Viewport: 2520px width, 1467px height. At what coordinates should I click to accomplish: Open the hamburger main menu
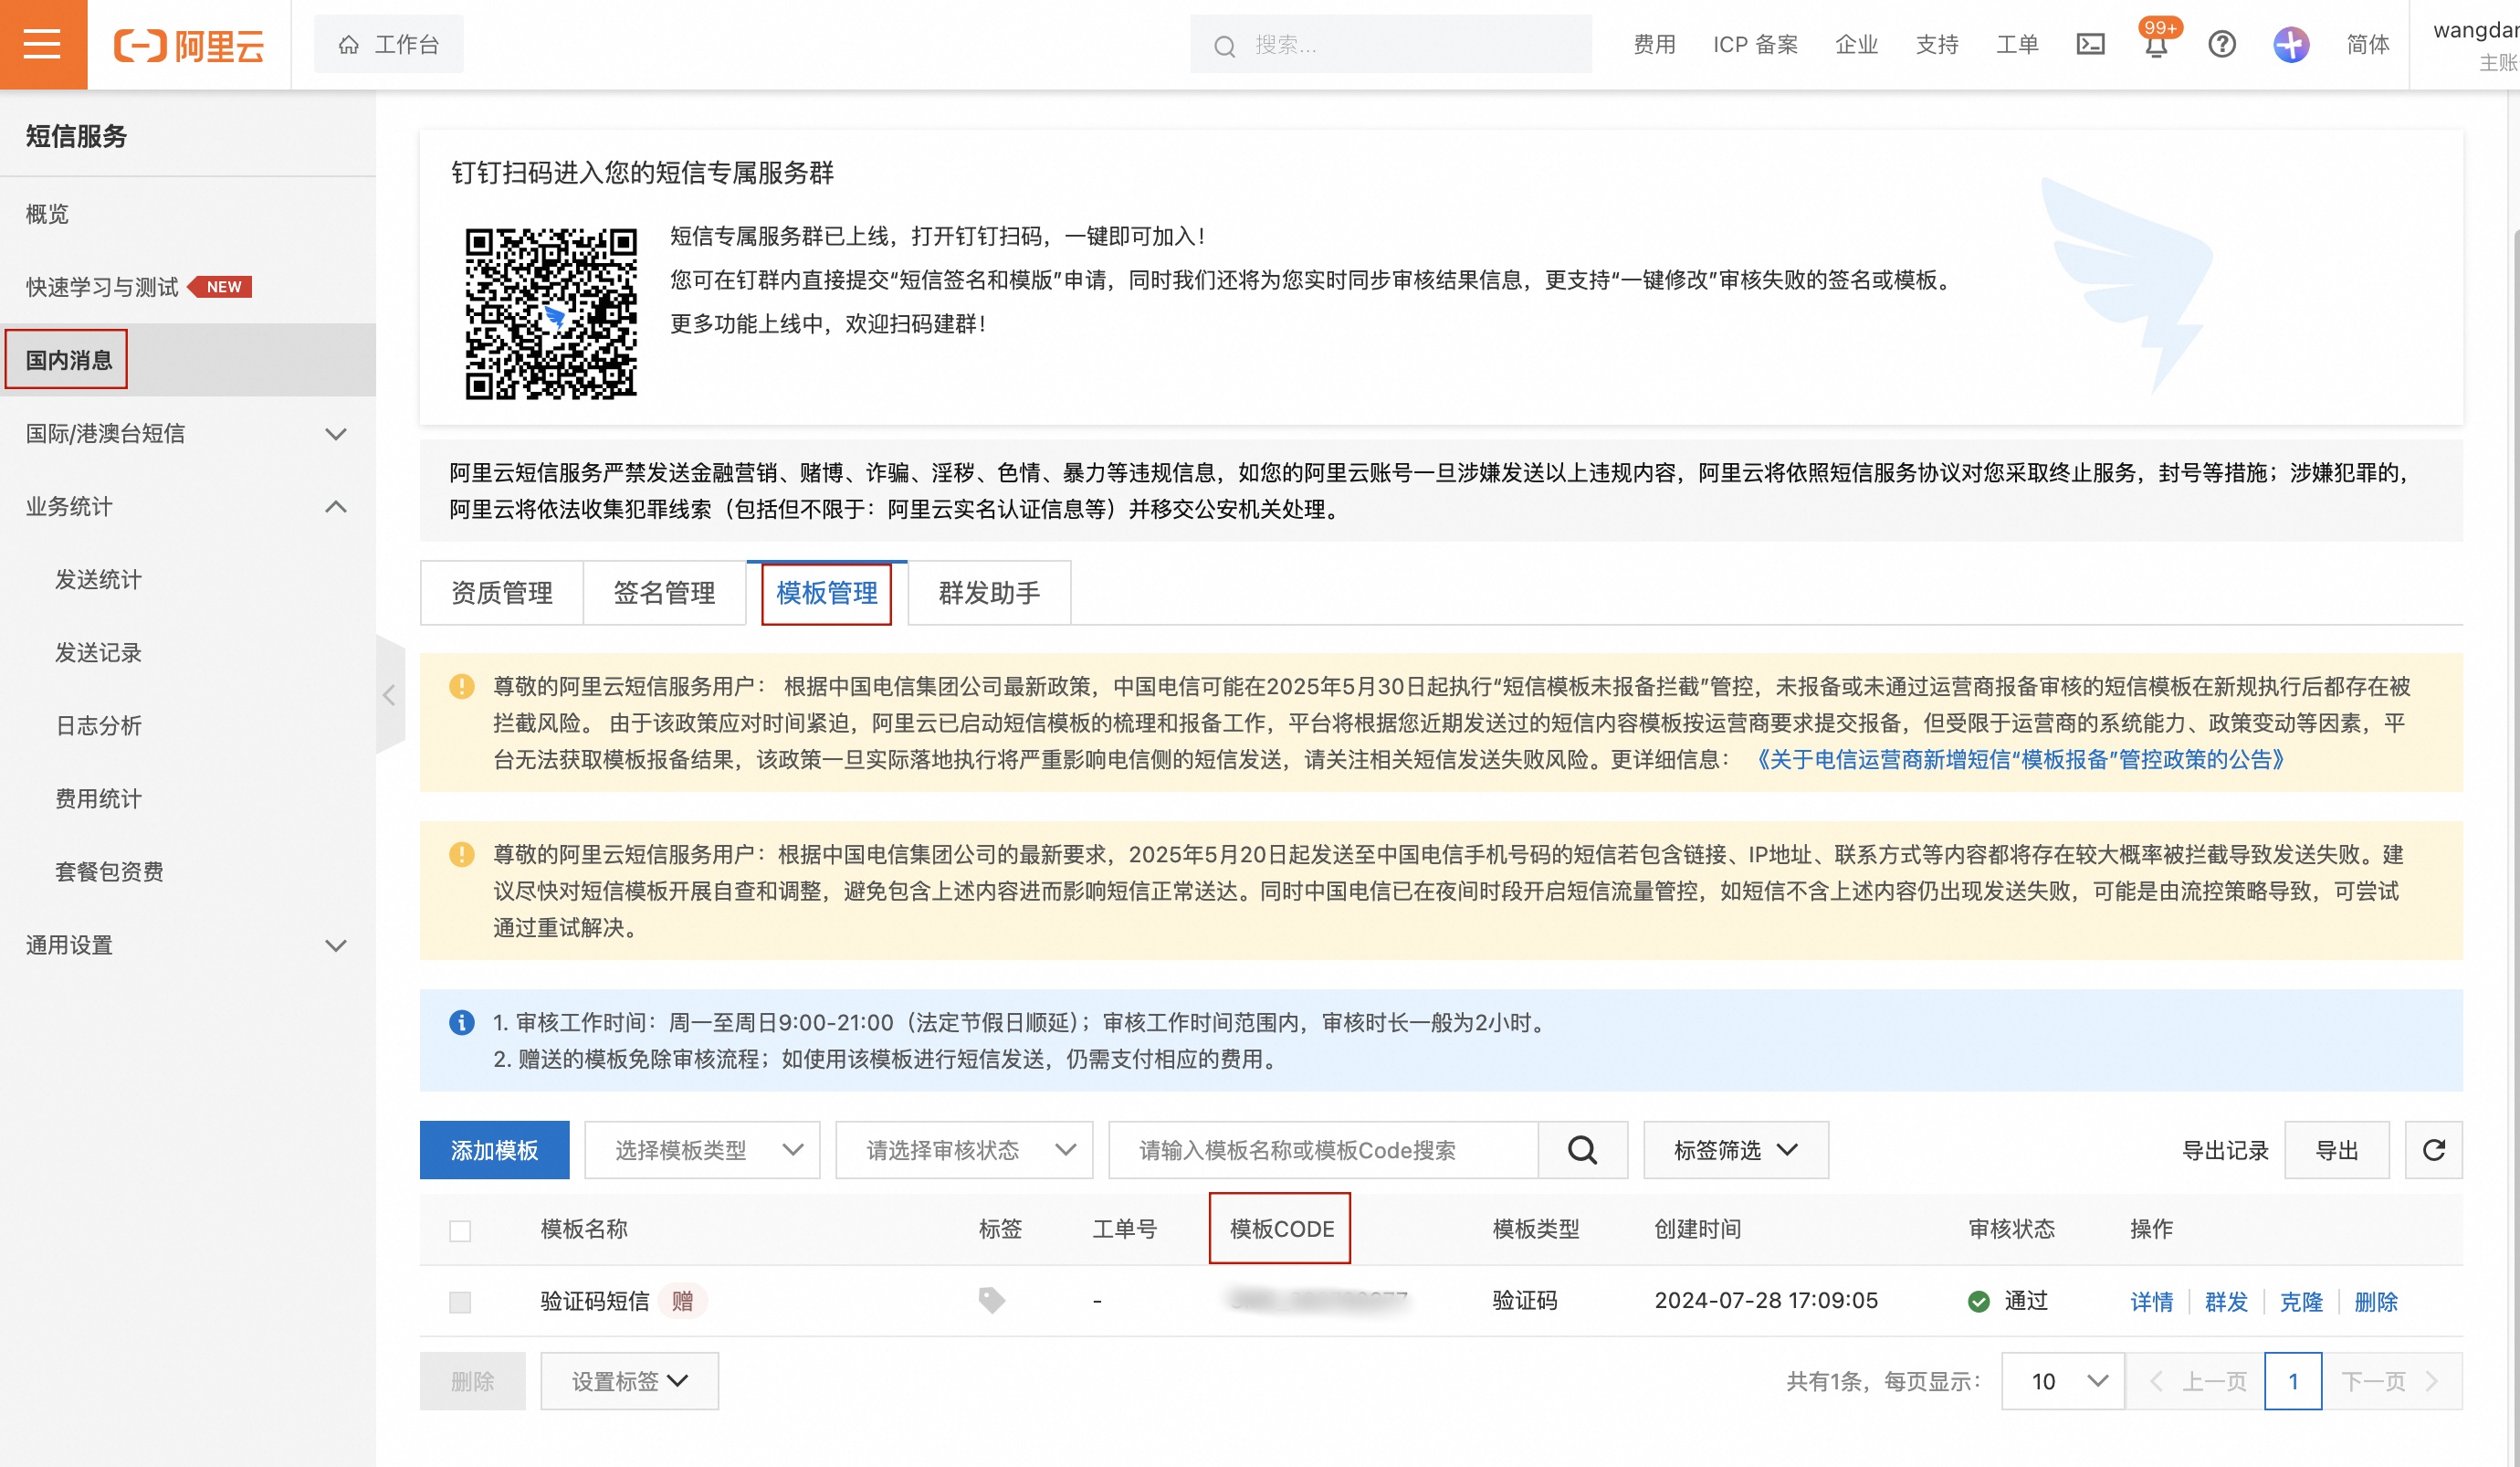[43, 44]
